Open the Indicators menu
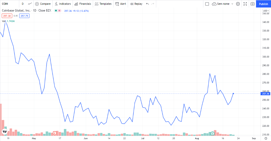 point(63,4)
